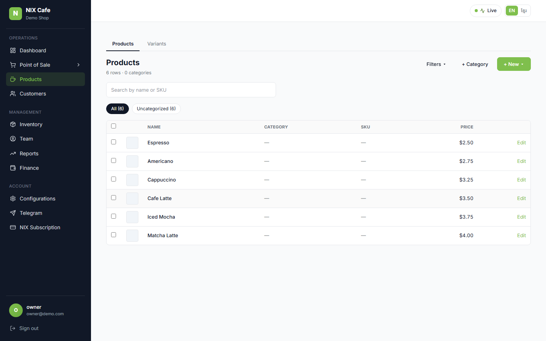Edit the Cappuccino product

point(521,180)
